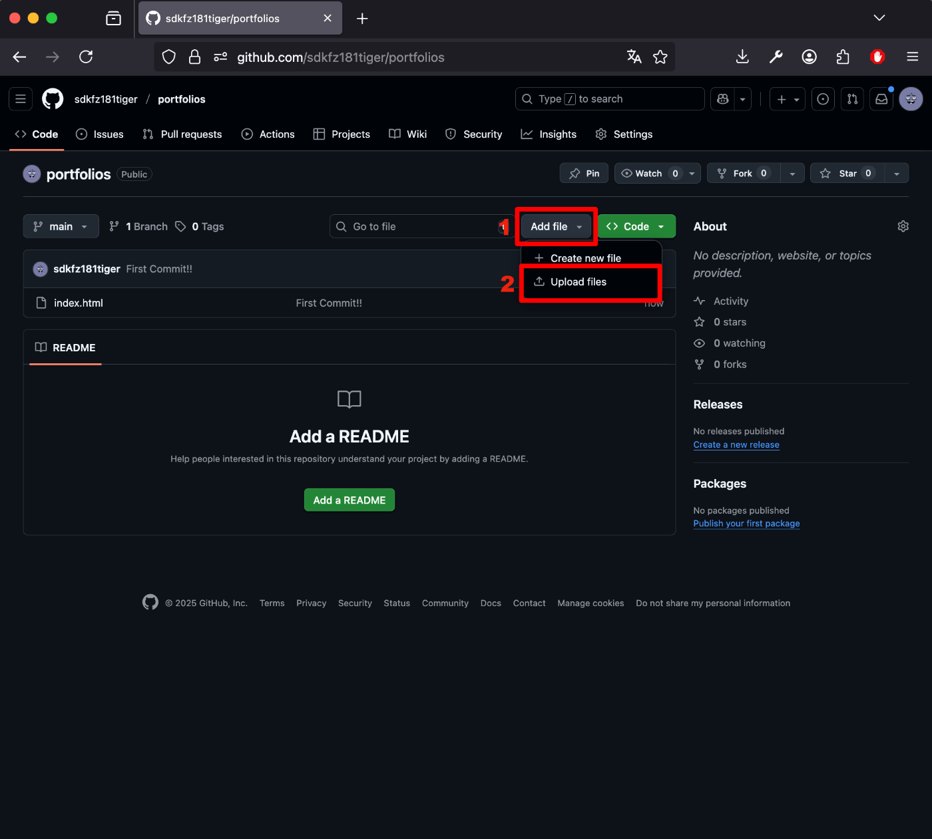Switch to the Wiki tab
932x839 pixels.
[408, 134]
